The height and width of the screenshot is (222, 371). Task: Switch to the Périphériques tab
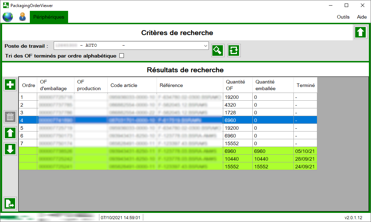[x=49, y=16]
